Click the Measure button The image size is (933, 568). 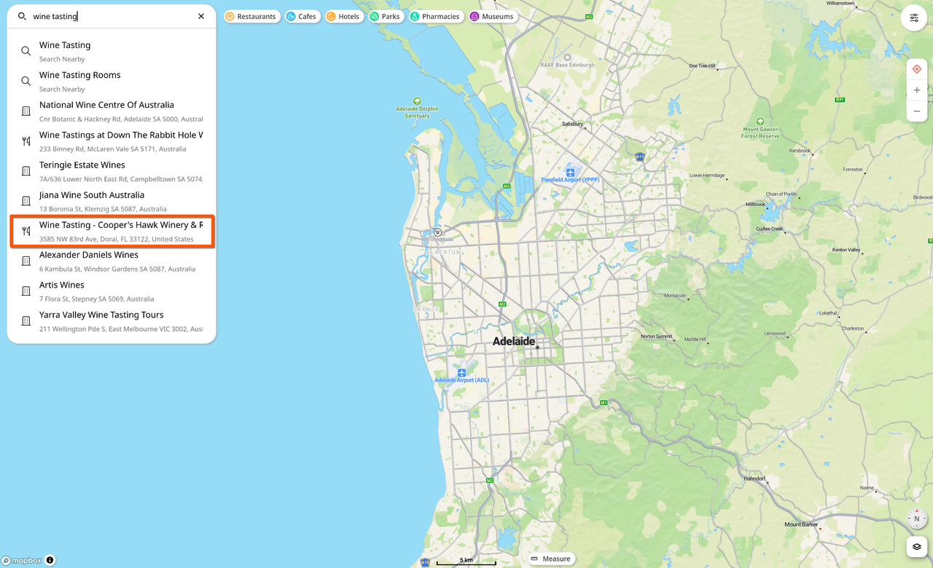pos(550,559)
